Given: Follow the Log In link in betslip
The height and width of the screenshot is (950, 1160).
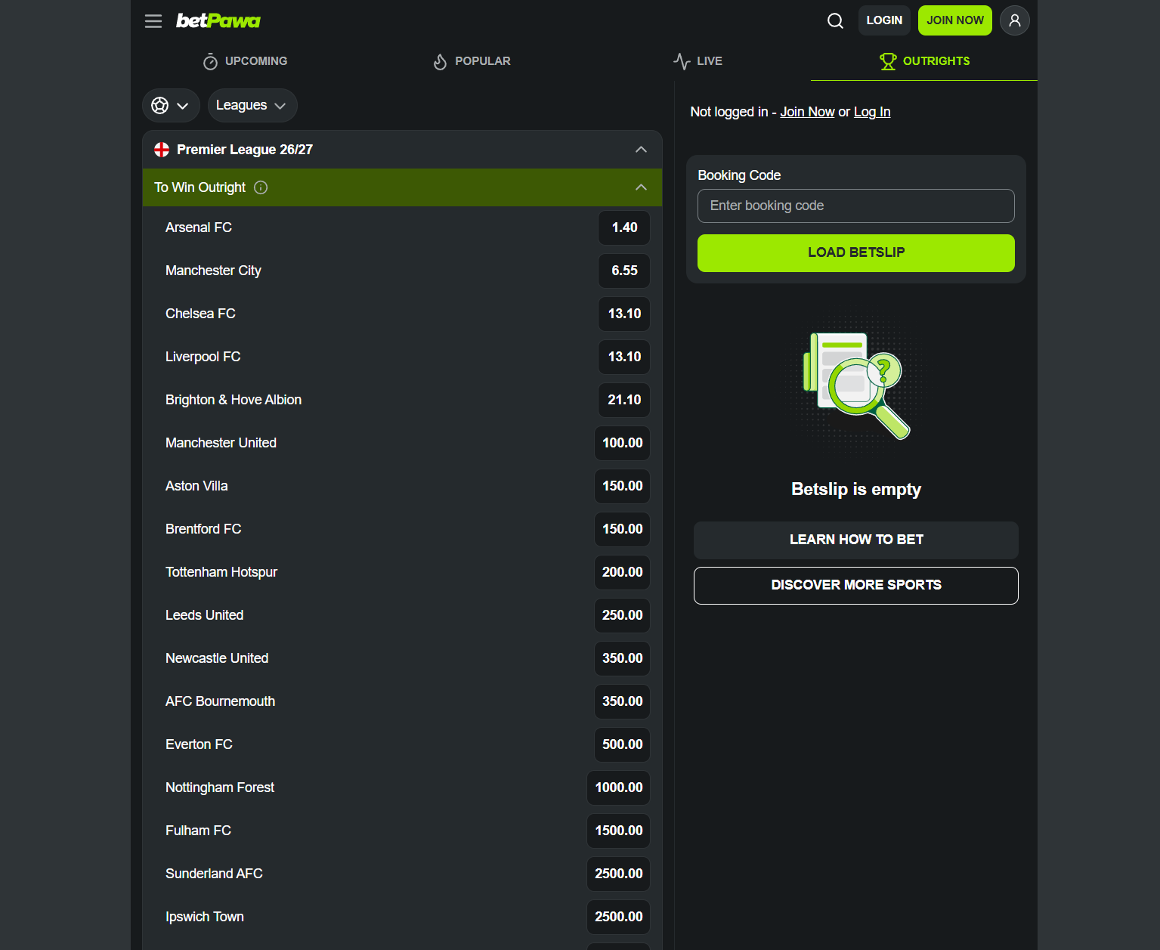Looking at the screenshot, I should pos(872,112).
